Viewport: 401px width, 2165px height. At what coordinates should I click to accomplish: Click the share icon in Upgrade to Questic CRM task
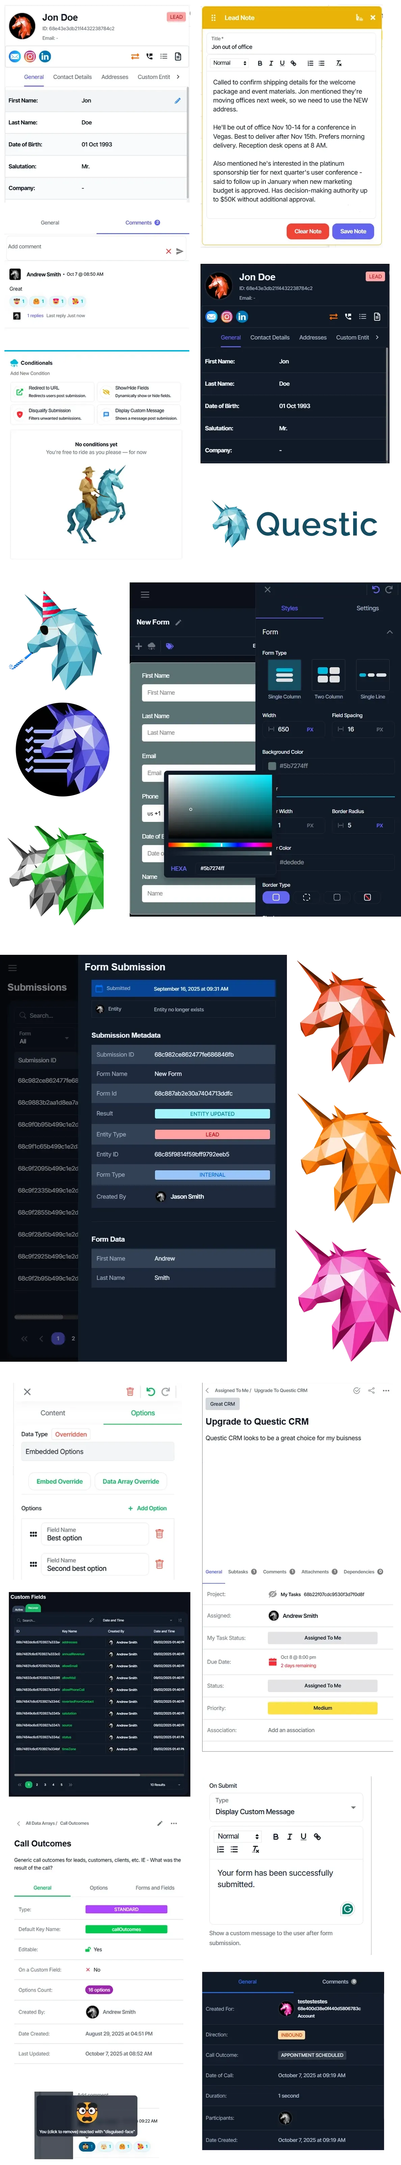(x=371, y=1390)
